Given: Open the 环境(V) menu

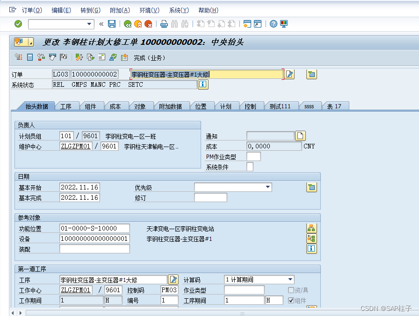Looking at the screenshot, I should tap(149, 9).
